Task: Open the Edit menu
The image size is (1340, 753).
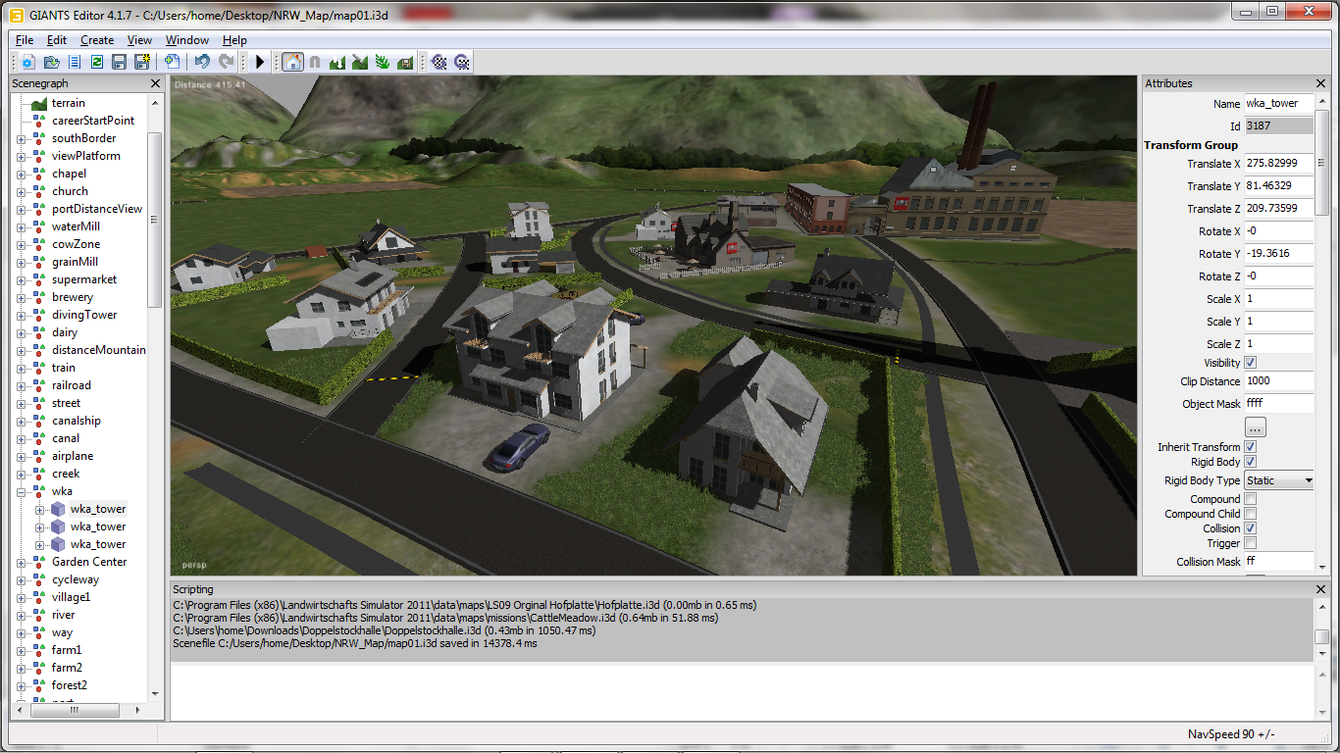Action: [57, 40]
